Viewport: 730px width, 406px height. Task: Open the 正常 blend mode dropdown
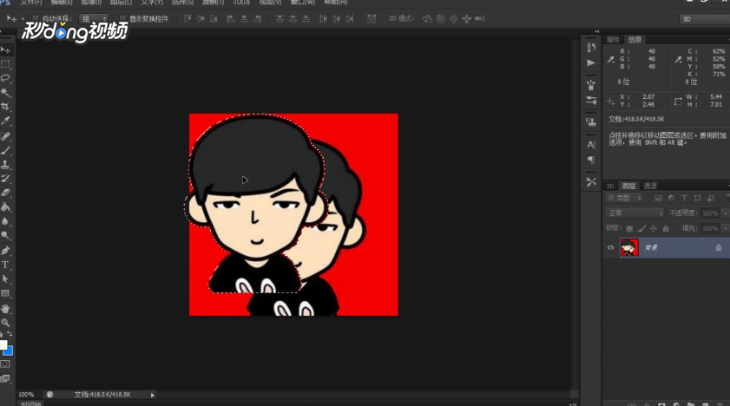tap(635, 213)
